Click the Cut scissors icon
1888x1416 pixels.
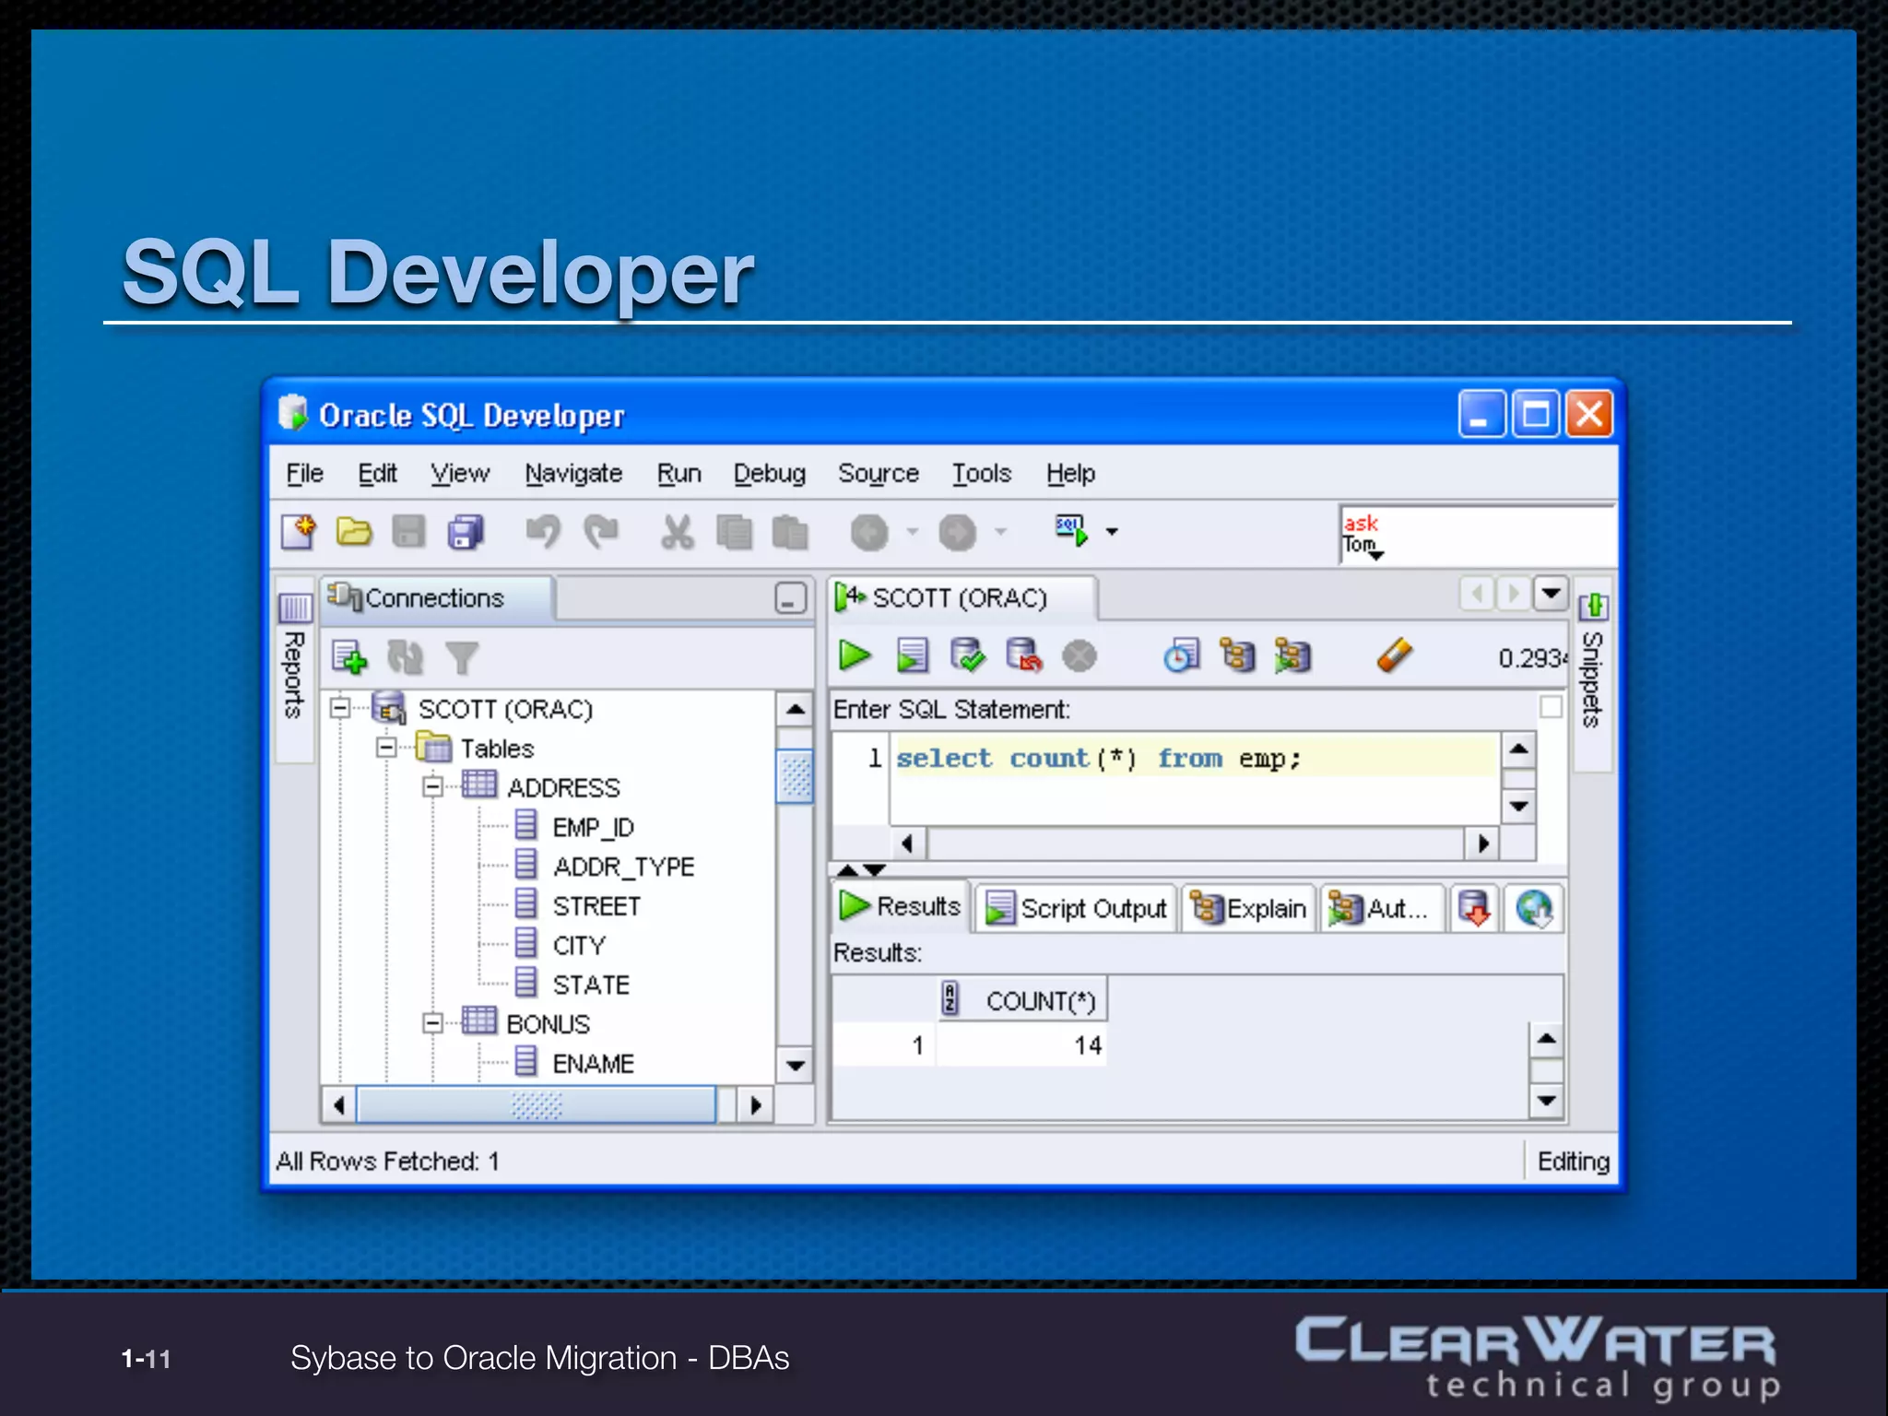tap(677, 532)
